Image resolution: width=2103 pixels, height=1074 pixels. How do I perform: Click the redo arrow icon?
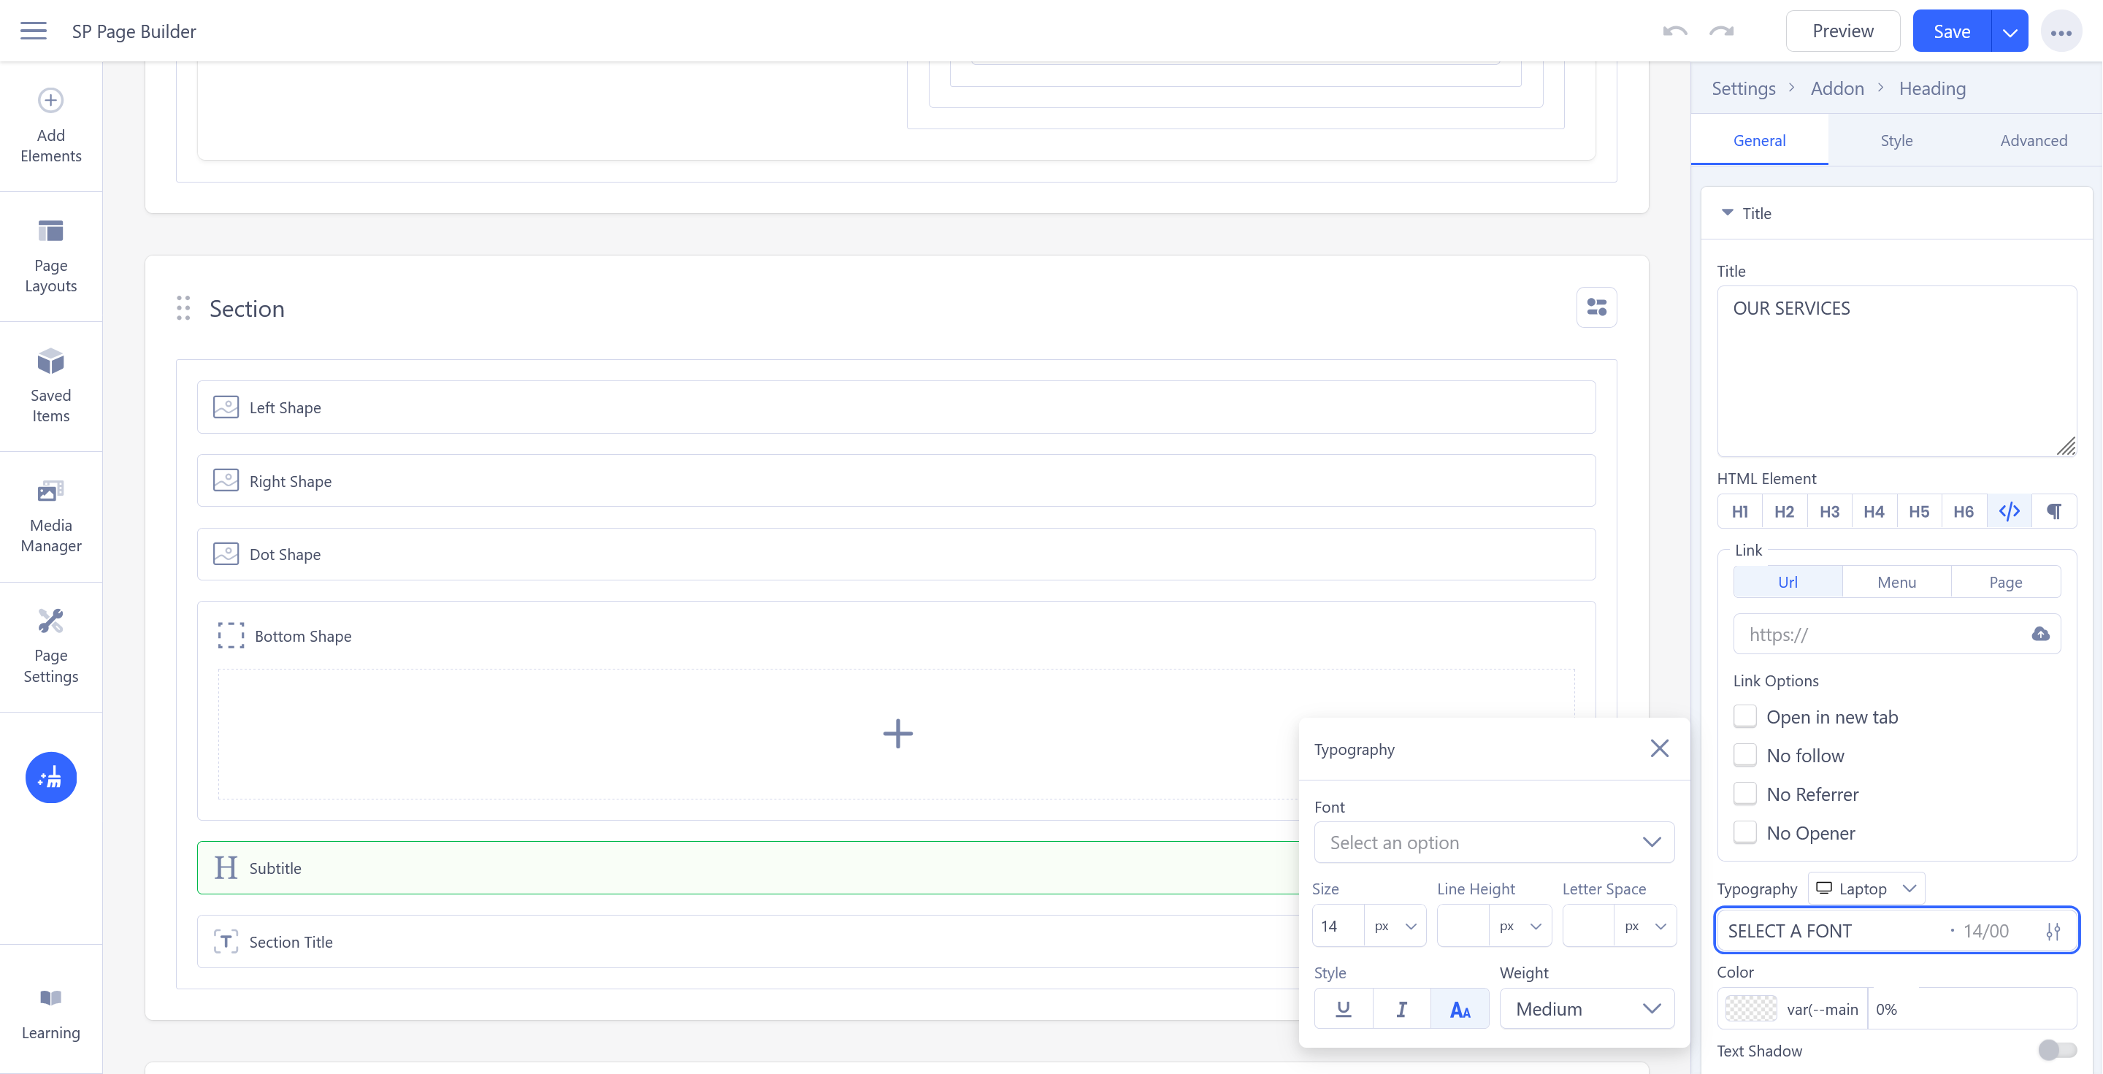click(1721, 31)
